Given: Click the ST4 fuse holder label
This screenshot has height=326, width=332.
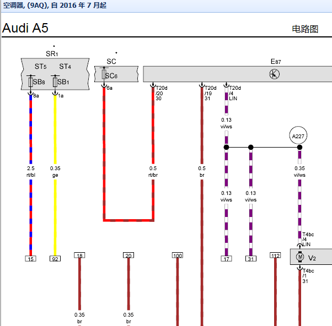Looking at the screenshot, I should point(65,67).
